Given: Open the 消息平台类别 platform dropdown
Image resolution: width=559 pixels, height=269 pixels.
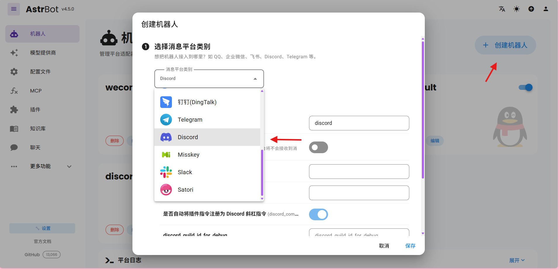Looking at the screenshot, I should [x=209, y=78].
